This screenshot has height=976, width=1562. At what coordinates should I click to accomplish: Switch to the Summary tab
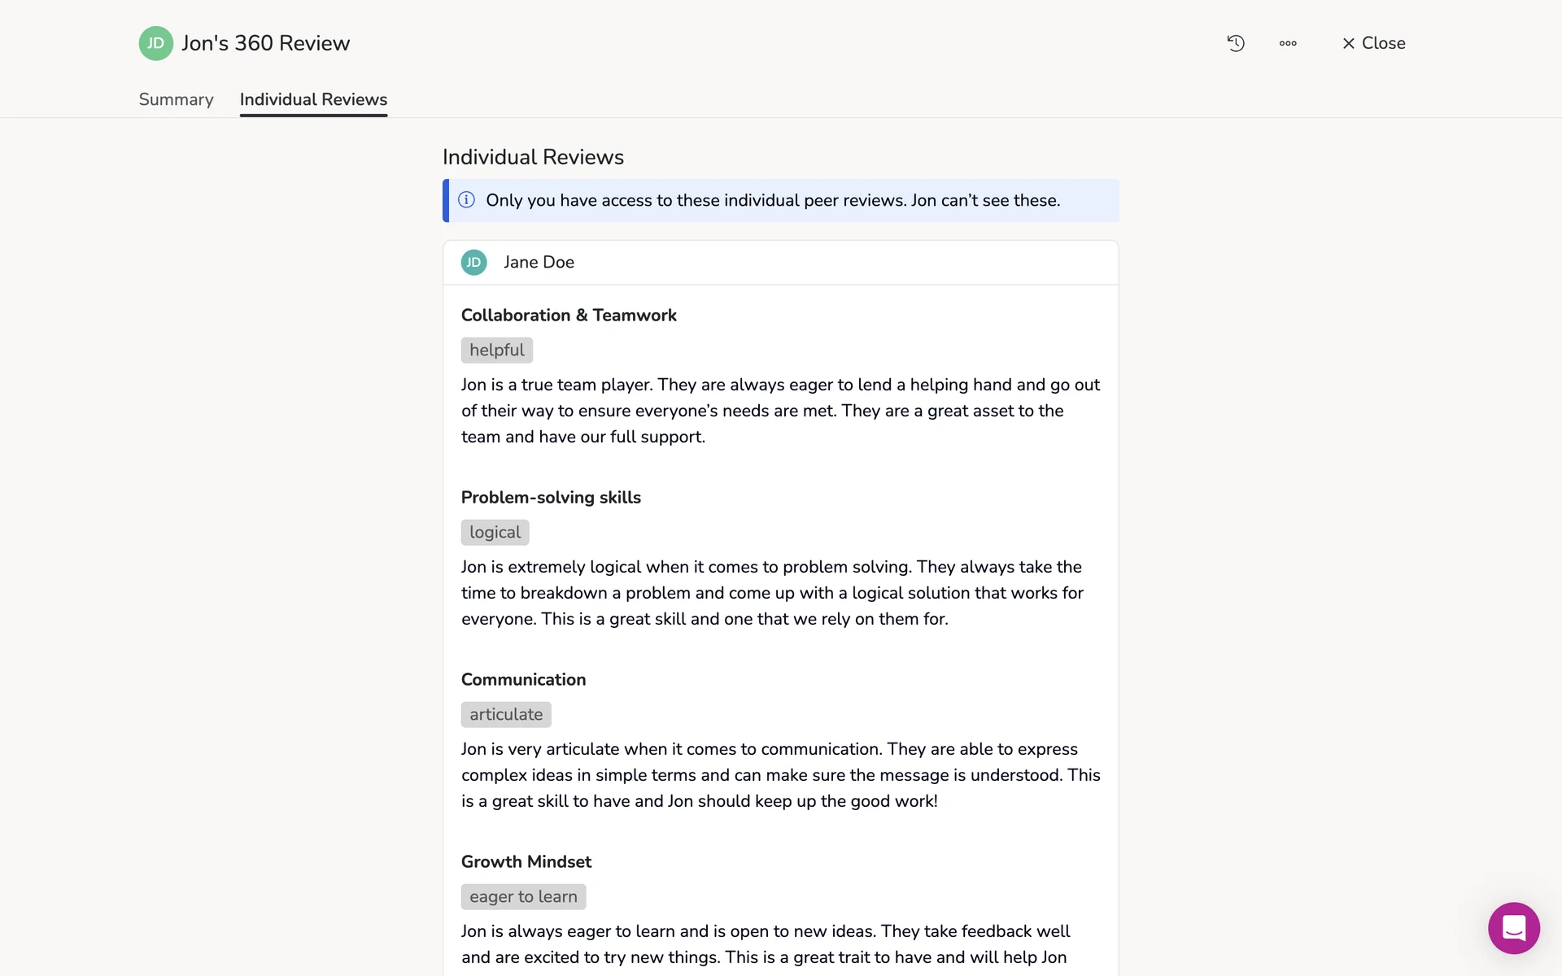coord(176,99)
